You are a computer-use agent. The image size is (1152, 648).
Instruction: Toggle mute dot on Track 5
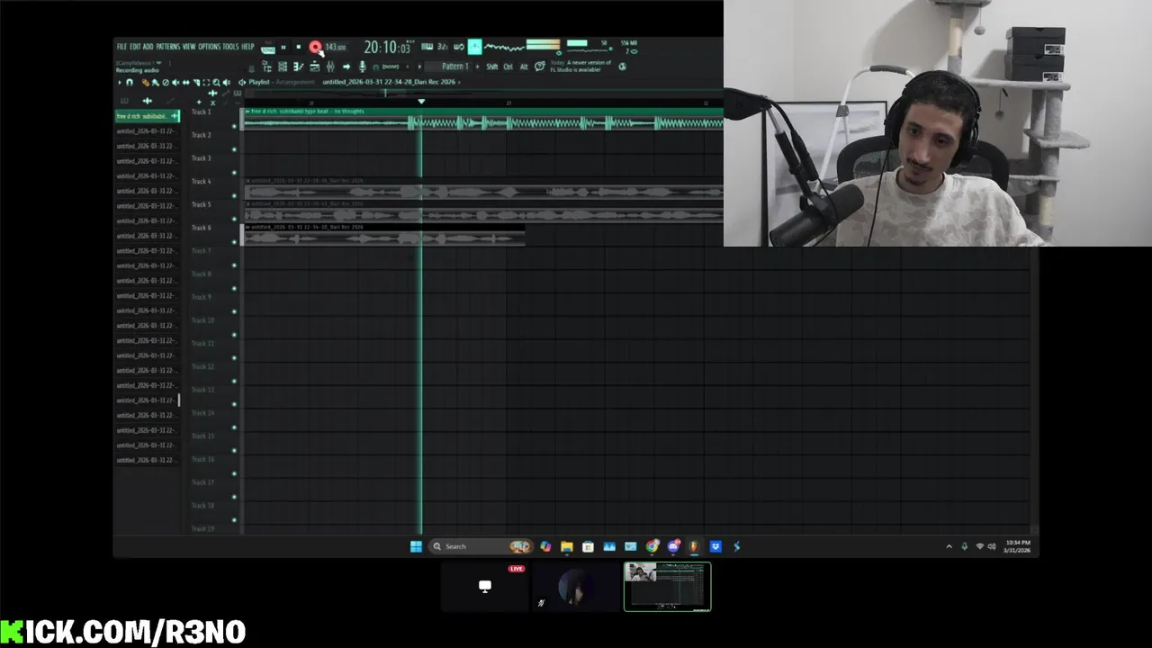[x=235, y=219]
